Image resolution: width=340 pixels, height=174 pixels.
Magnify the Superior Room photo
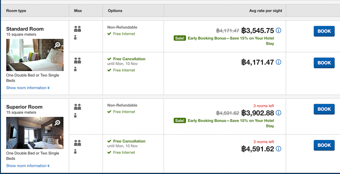point(57,123)
